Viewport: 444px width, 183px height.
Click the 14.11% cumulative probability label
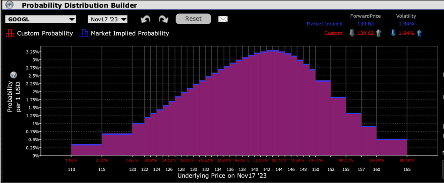tap(169, 160)
